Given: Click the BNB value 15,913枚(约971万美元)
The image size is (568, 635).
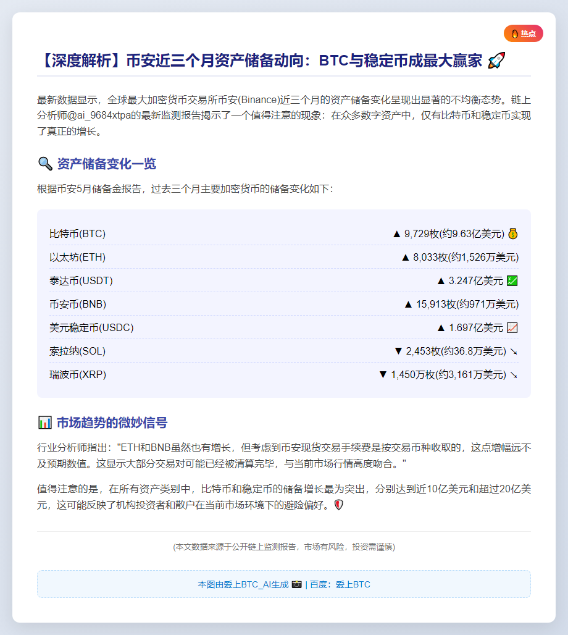Looking at the screenshot, I should pyautogui.click(x=467, y=304).
